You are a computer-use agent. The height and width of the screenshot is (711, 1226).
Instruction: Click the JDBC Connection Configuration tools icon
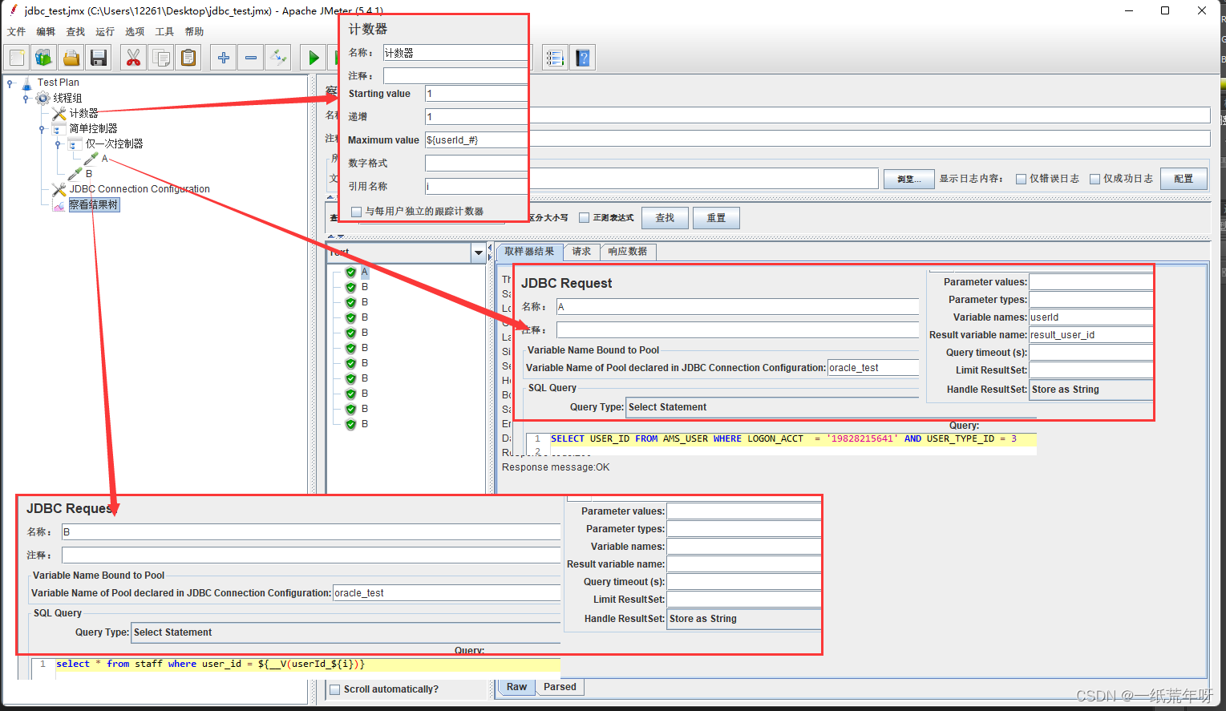coord(59,189)
